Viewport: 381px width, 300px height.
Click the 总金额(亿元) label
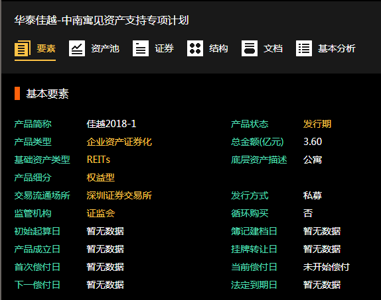[x=258, y=142]
